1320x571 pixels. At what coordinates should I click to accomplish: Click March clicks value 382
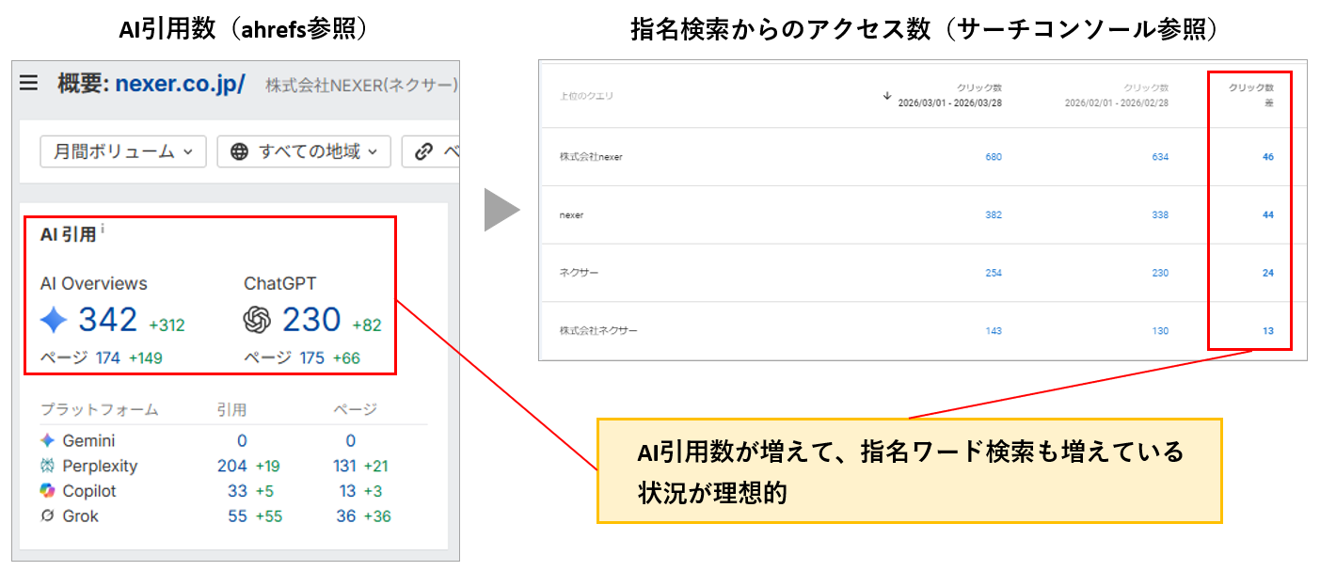[x=994, y=215]
